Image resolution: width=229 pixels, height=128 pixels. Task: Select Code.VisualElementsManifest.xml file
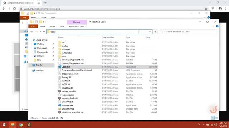[x=77, y=70]
